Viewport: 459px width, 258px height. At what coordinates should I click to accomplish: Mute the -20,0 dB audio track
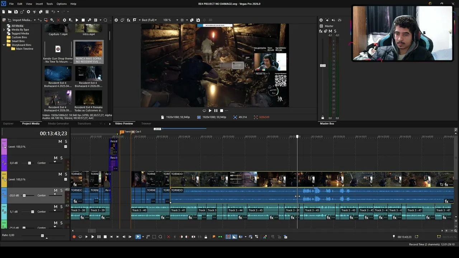(56, 191)
